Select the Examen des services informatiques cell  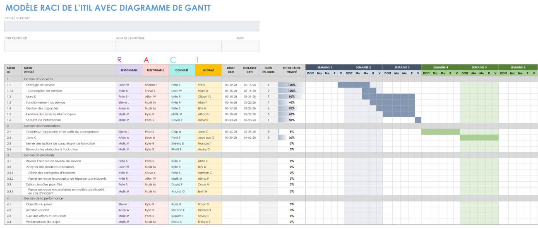coord(68,114)
